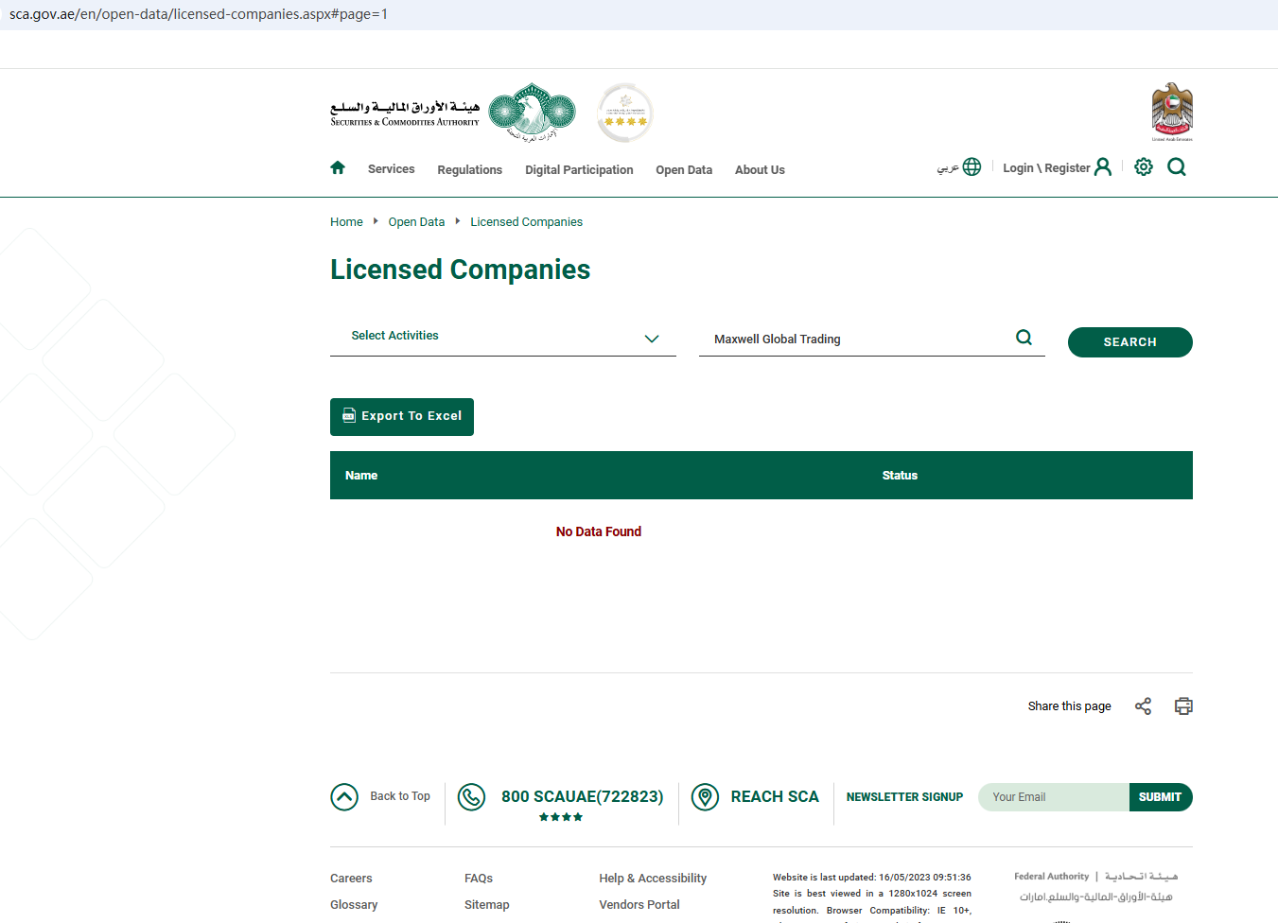Viewport: 1278px width, 923px height.
Task: Open the Sitemap footer link
Action: point(486,905)
